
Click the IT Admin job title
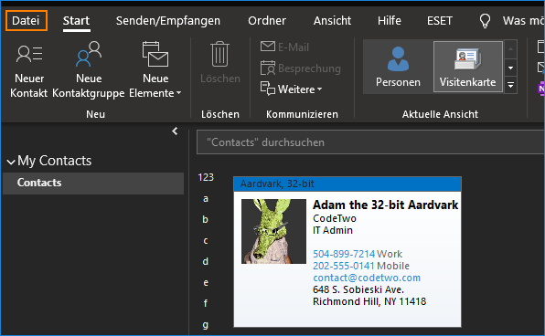[x=333, y=230]
